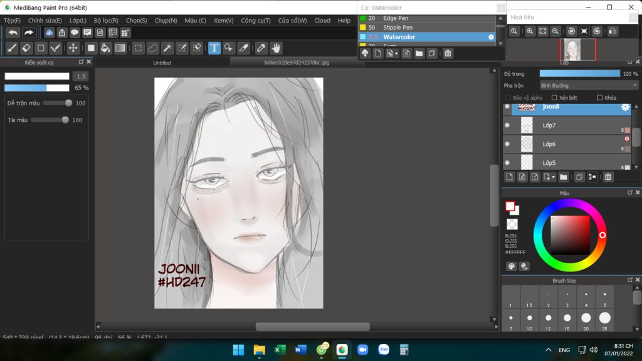Enable the Khóa layer lock checkbox
The image size is (642, 361).
600,98
